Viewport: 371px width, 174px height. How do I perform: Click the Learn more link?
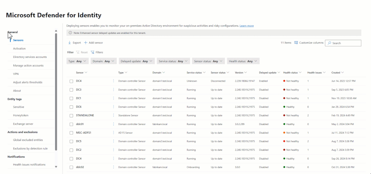[246, 26]
